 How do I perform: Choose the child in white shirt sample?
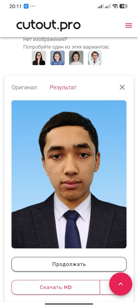76,58
